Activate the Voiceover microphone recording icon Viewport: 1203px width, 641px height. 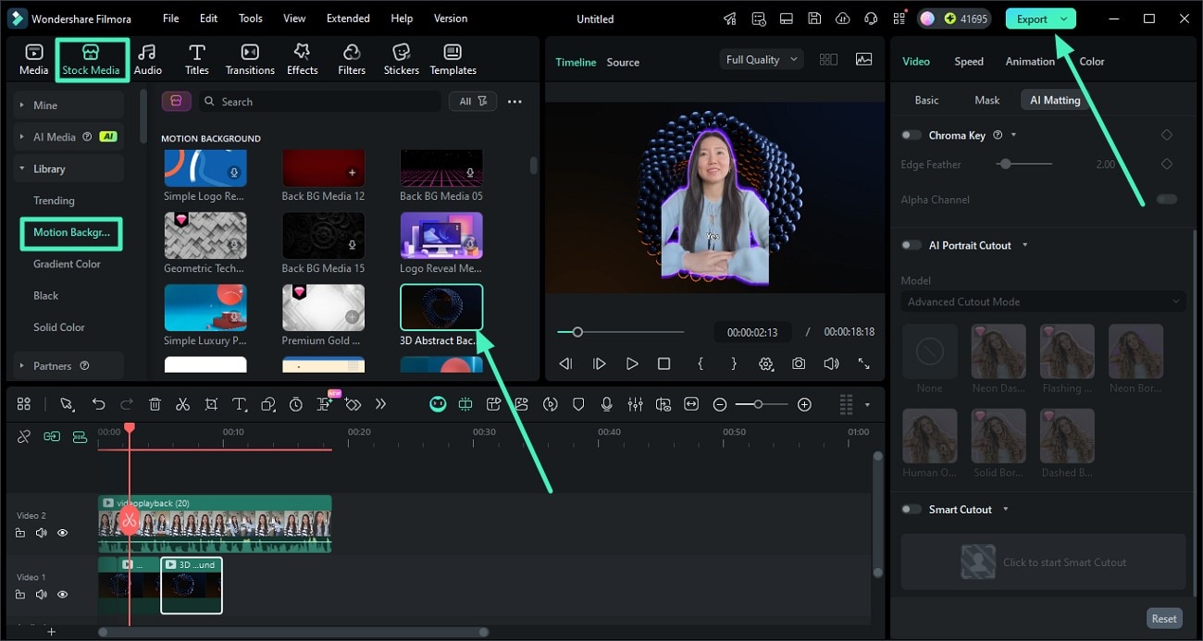coord(607,404)
